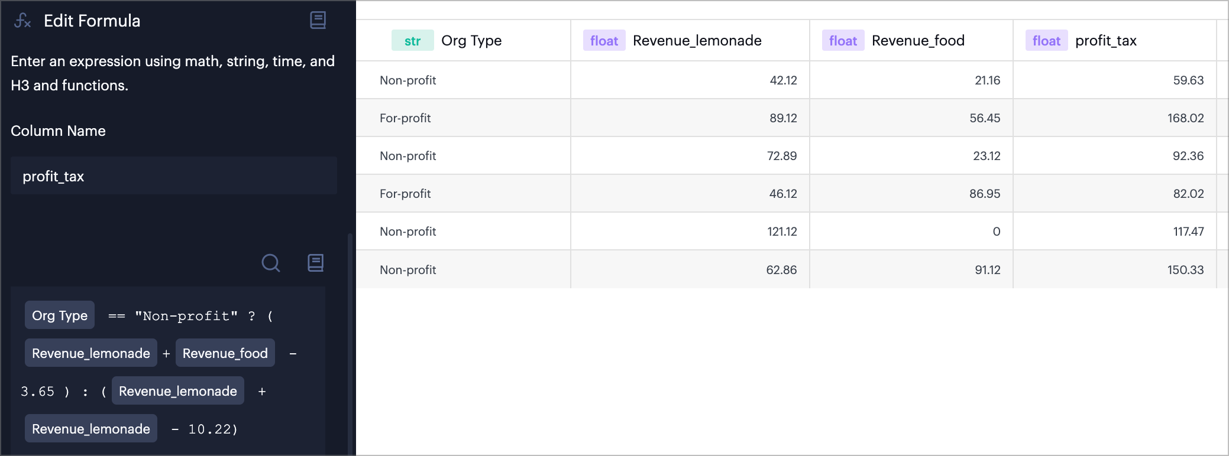The width and height of the screenshot is (1229, 456).
Task: Open the docs icon next to the search icon
Action: click(x=316, y=263)
